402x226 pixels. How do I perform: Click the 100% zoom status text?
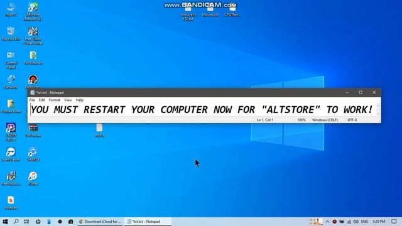pyautogui.click(x=301, y=120)
